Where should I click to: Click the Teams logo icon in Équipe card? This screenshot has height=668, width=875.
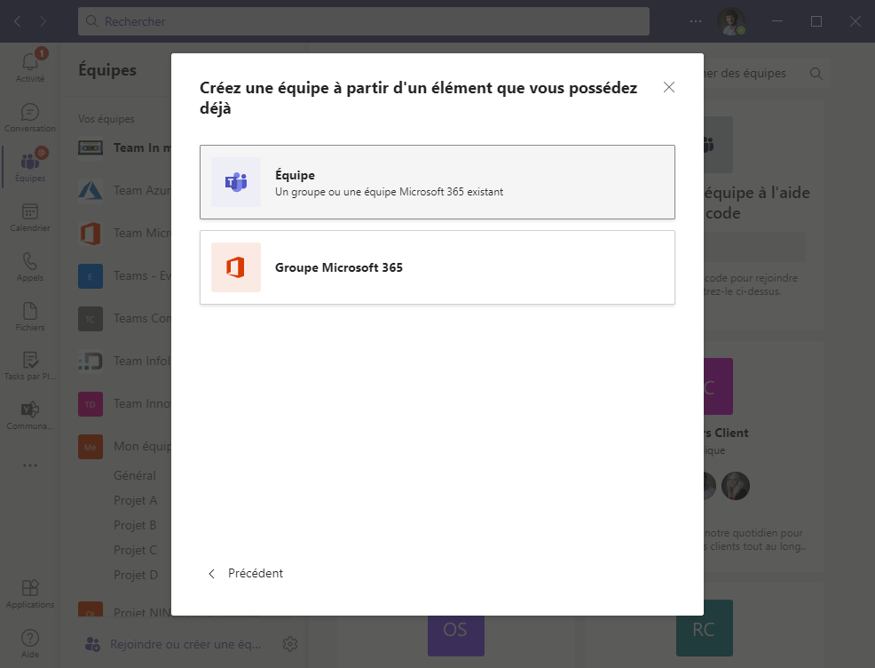point(236,182)
